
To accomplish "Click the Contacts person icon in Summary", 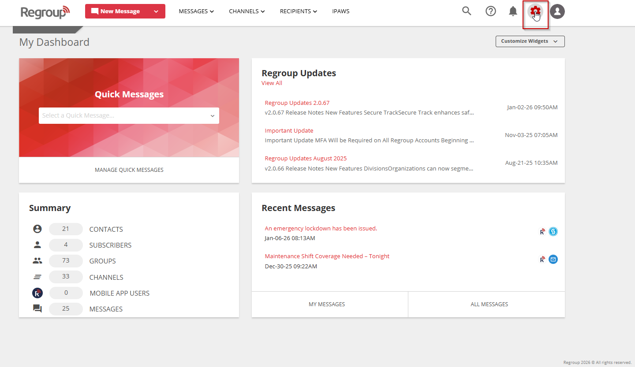I will click(37, 229).
